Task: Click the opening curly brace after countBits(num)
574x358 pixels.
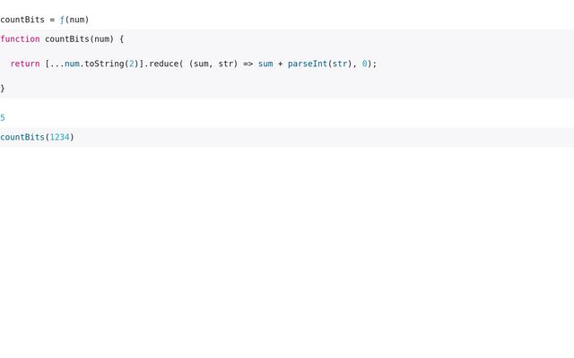Action: coord(121,39)
